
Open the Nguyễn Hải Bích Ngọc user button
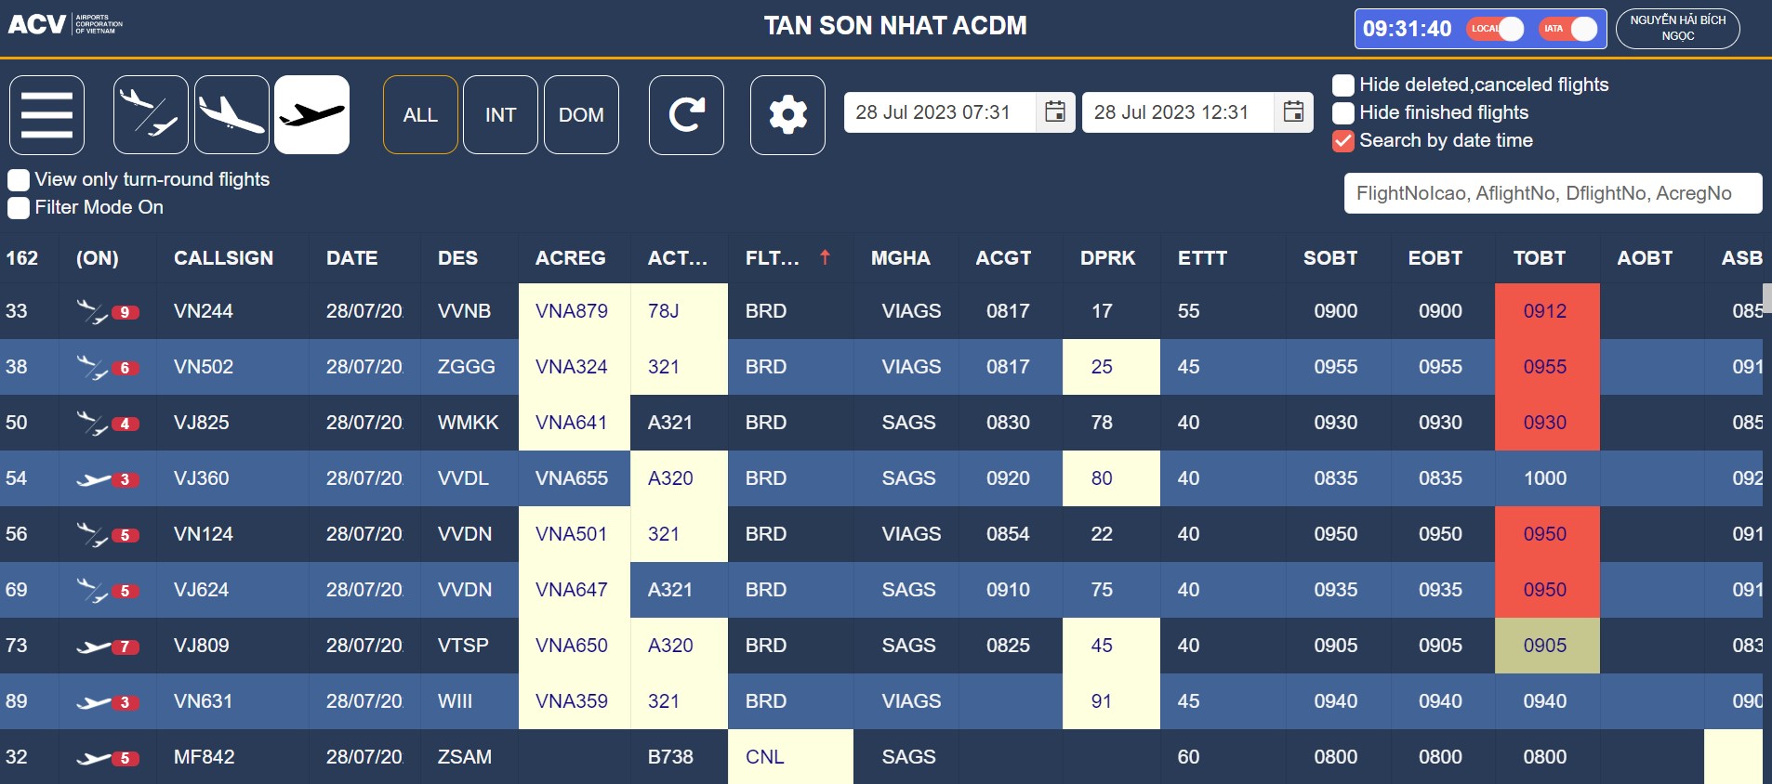[1677, 28]
